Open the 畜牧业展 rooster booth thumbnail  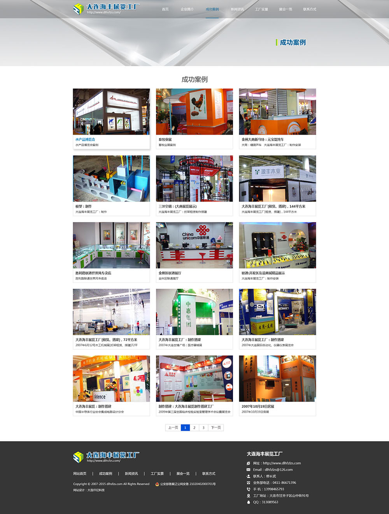point(194,112)
